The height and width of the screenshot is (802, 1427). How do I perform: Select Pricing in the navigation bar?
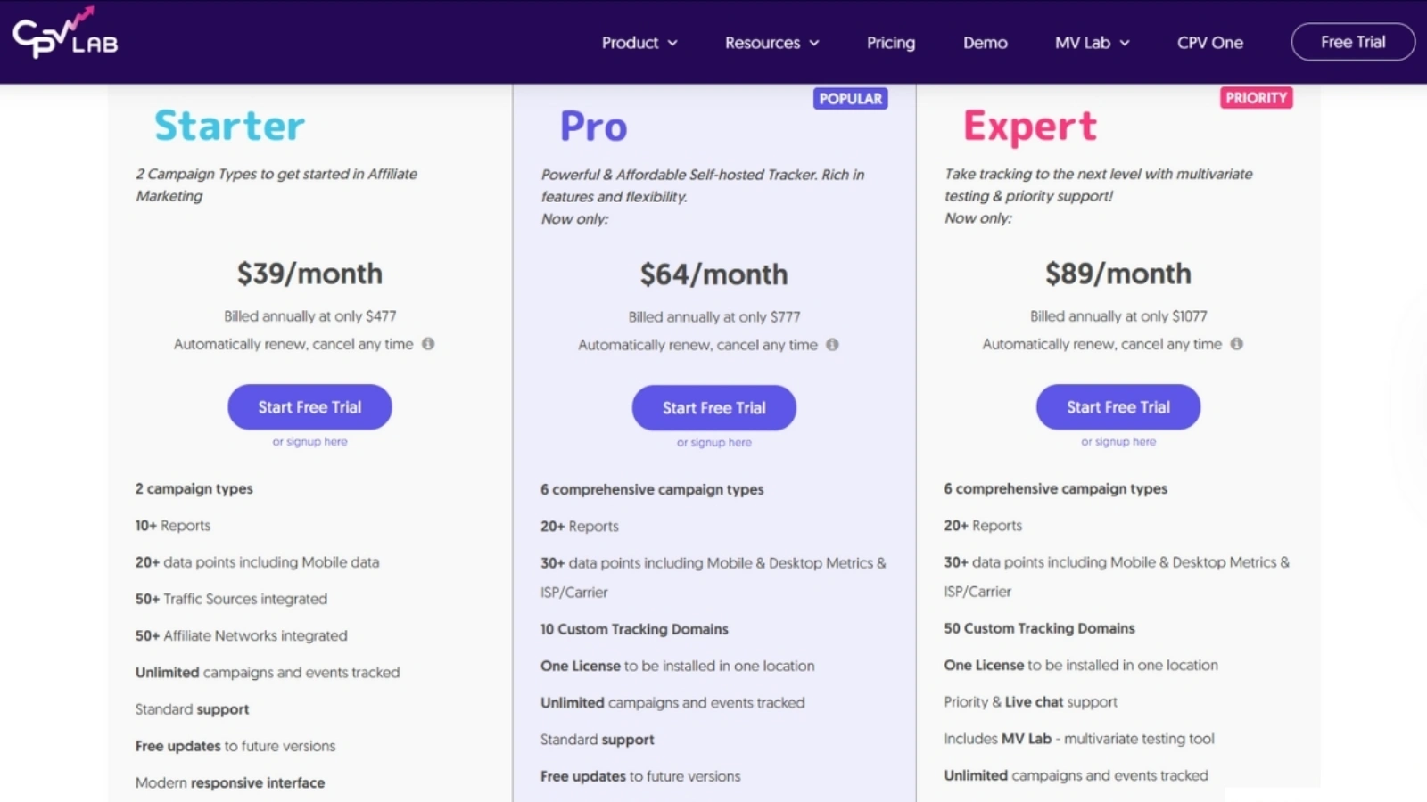point(890,42)
